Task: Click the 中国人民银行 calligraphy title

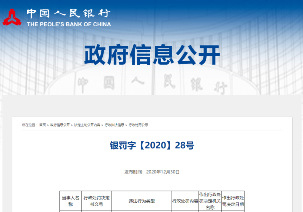Action: coord(68,14)
